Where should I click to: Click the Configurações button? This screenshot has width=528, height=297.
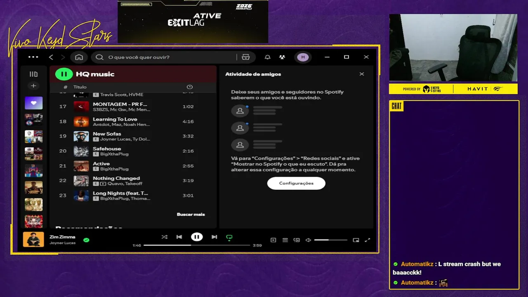(x=296, y=183)
